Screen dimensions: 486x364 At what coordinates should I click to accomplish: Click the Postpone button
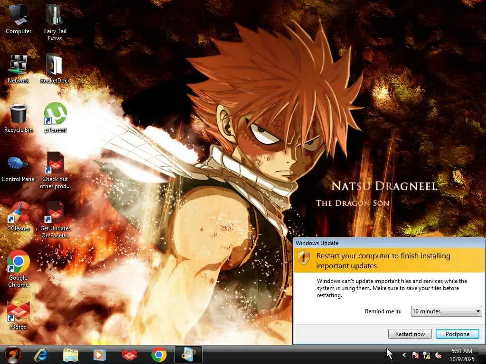pos(458,334)
